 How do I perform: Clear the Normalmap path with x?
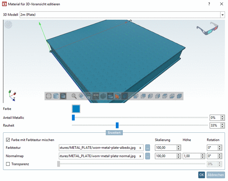[140, 156]
